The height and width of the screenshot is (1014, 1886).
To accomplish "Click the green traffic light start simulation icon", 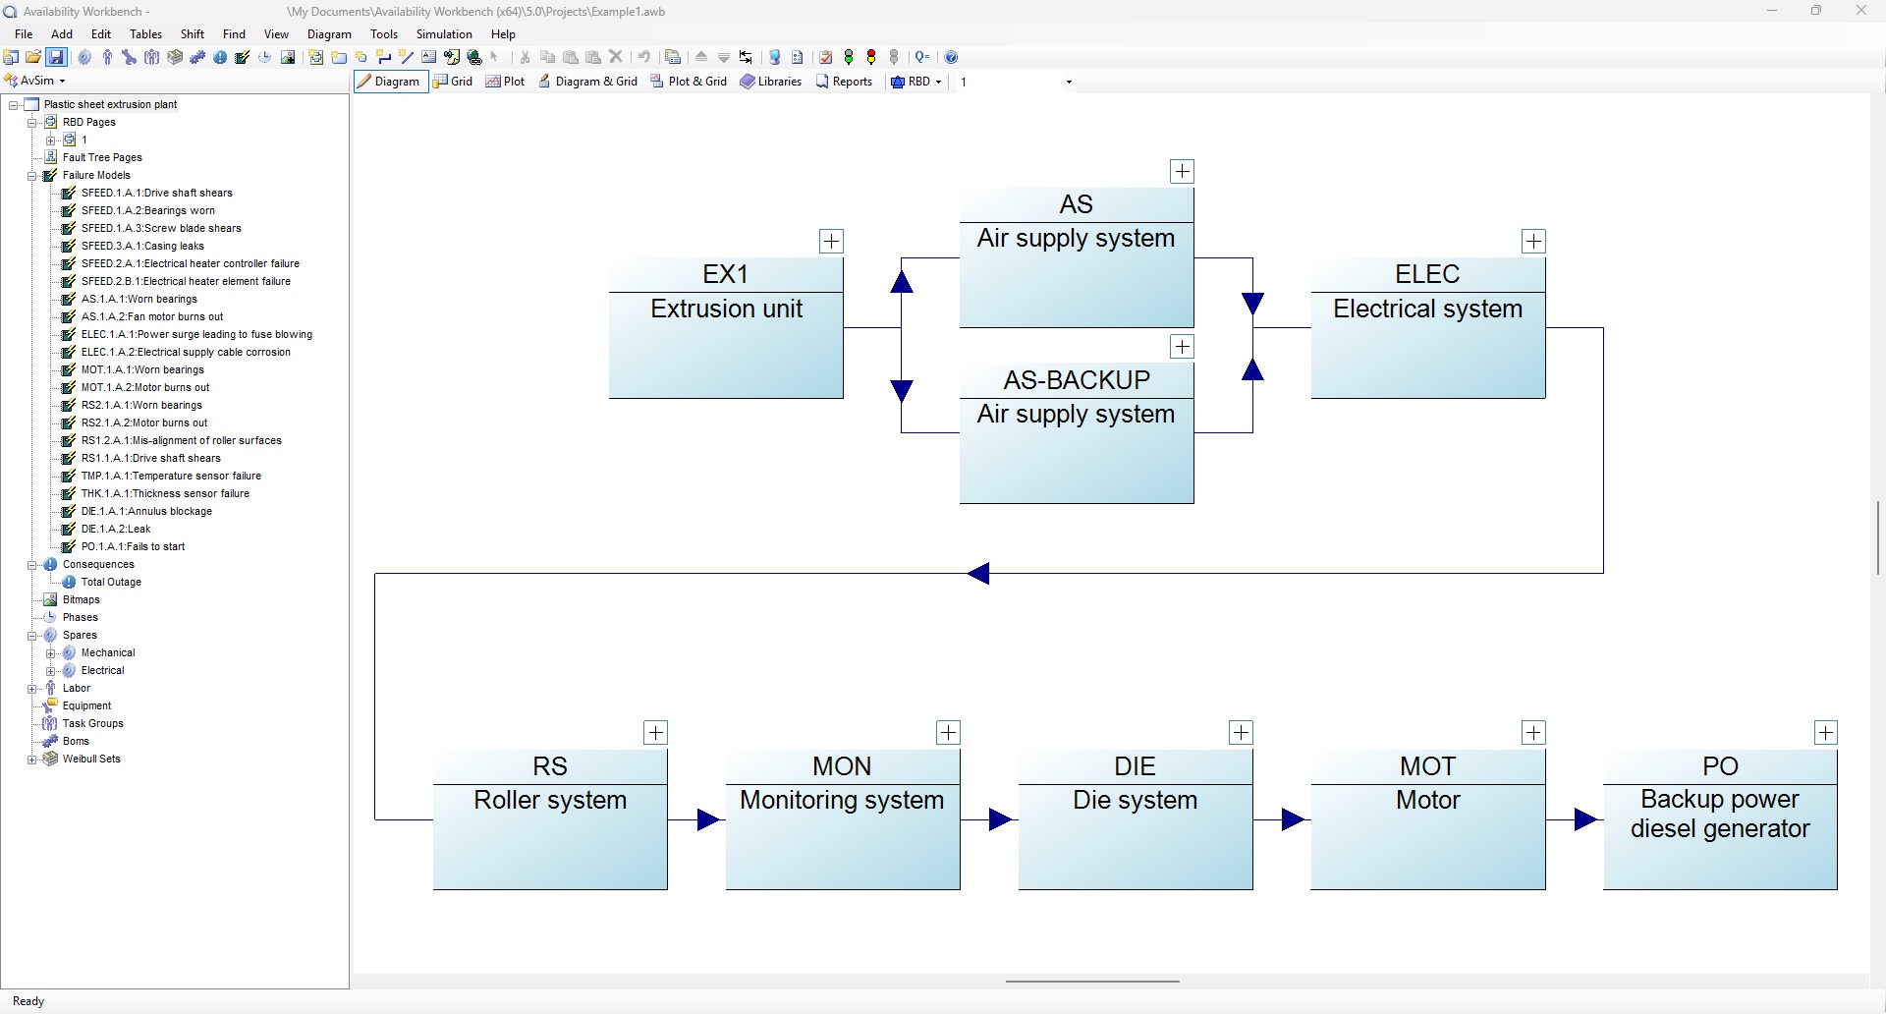I will click(849, 57).
